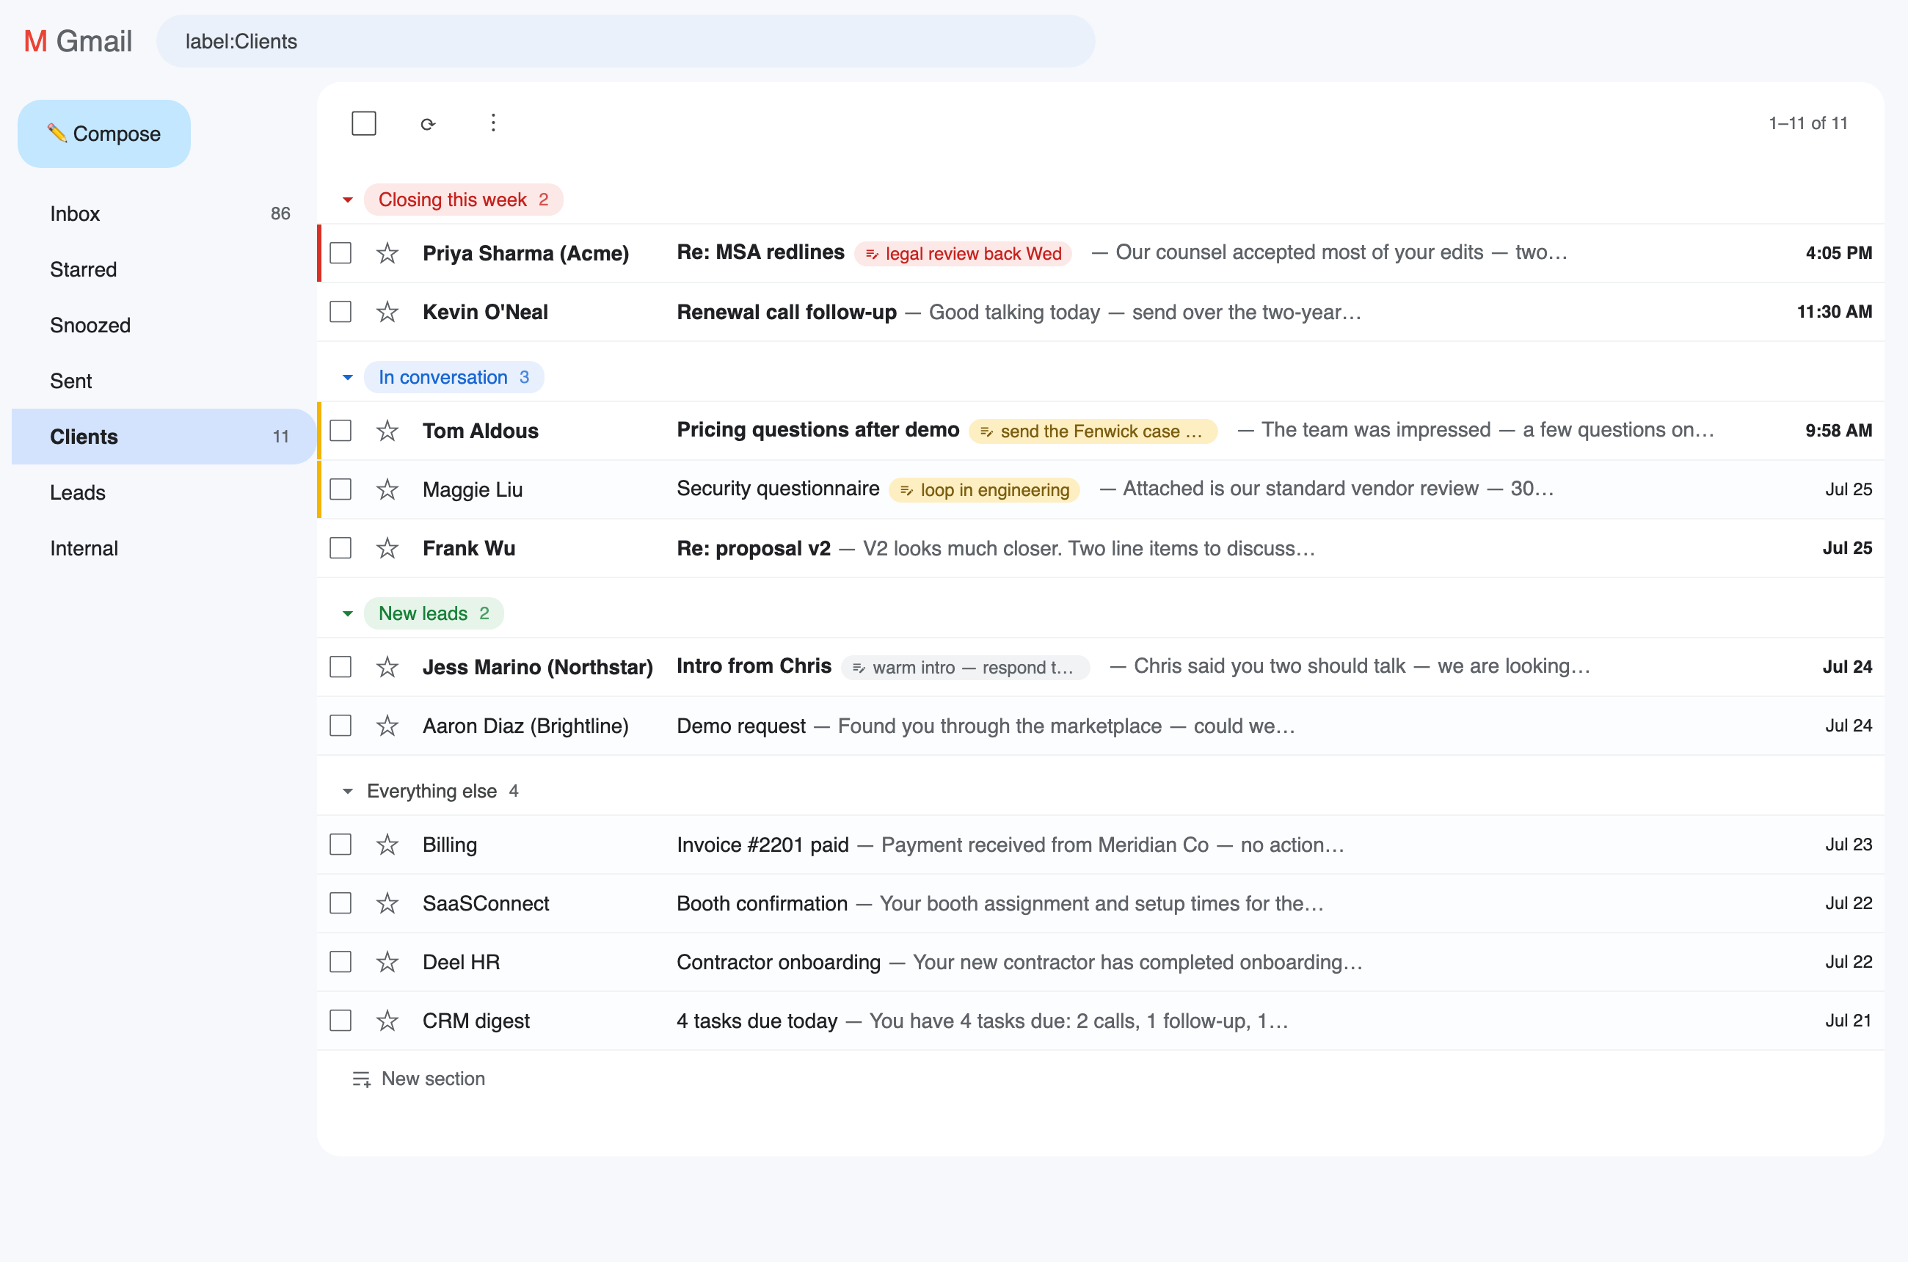This screenshot has width=1908, height=1262.
Task: Click the New section add icon
Action: pos(362,1079)
